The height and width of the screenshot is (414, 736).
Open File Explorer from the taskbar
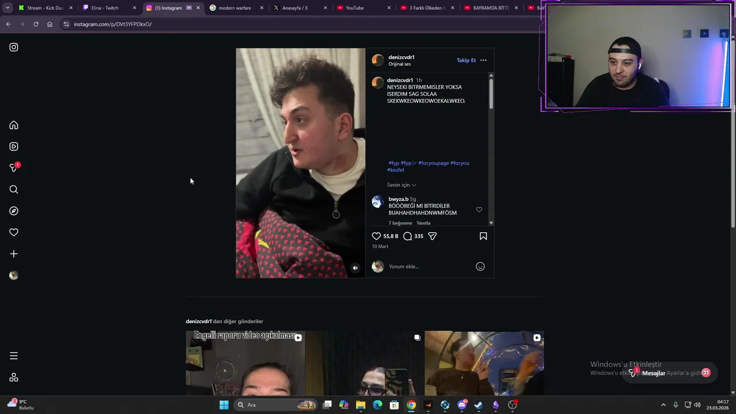point(361,405)
